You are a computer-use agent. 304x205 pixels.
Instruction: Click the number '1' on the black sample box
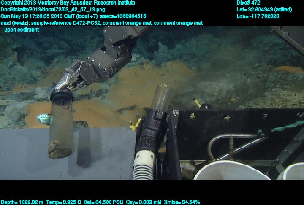[193, 116]
